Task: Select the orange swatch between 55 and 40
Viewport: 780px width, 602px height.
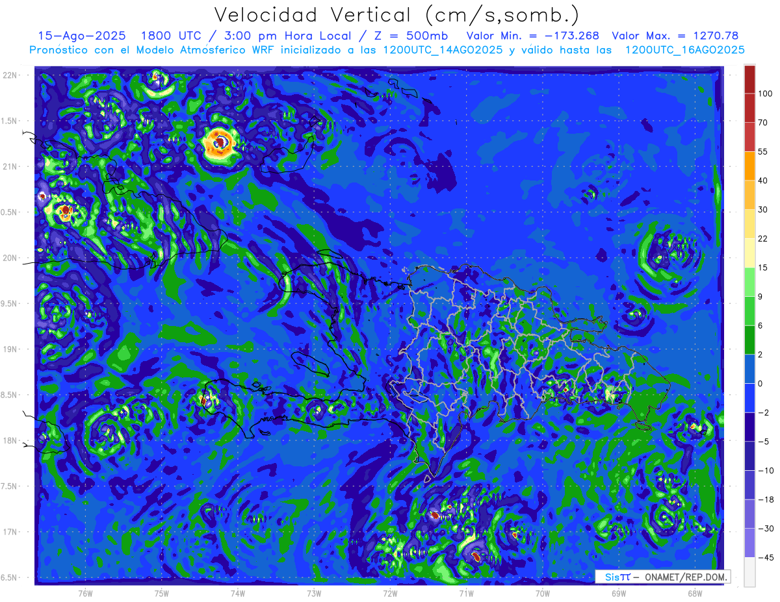Action: (x=749, y=166)
